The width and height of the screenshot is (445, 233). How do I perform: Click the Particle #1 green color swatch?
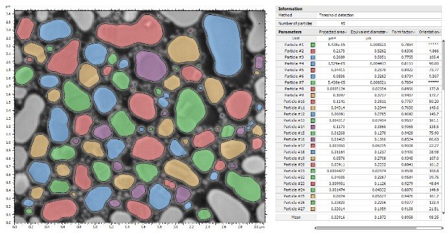point(313,45)
